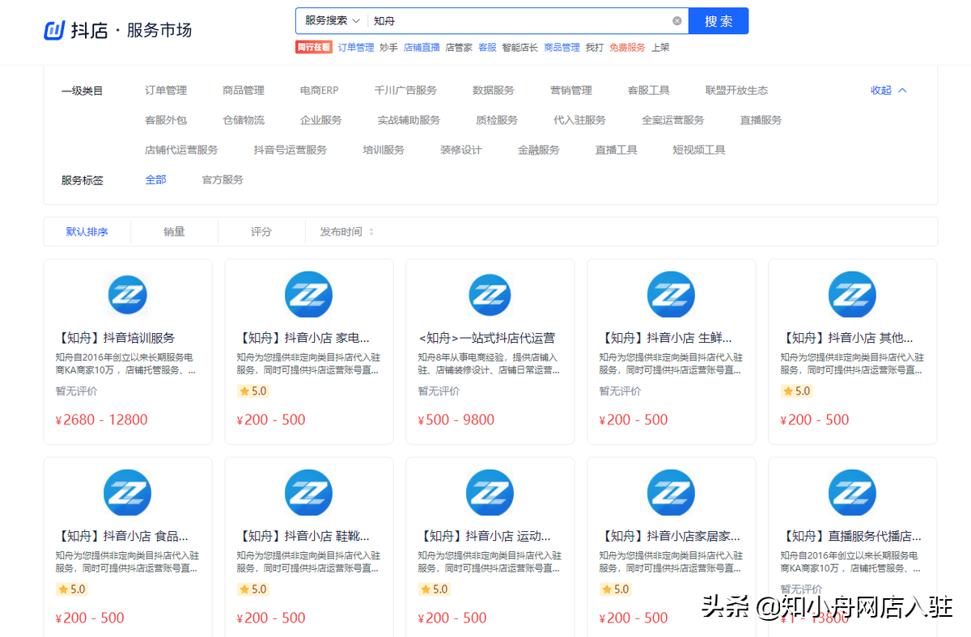Filter by 客服外包 category
Image resolution: width=971 pixels, height=637 pixels.
tap(166, 120)
